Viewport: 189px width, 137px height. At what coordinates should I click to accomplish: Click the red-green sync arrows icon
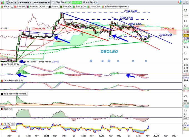click(x=180, y=2)
